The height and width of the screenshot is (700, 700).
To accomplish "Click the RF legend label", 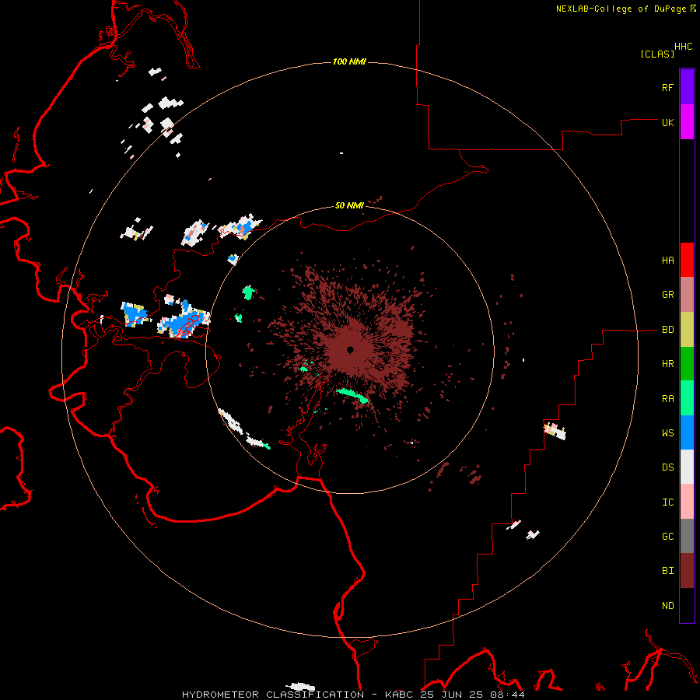I will [x=667, y=88].
